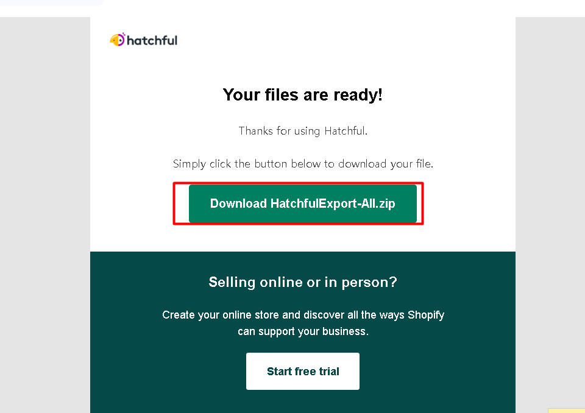Click the 'Simply click the button below' line

coord(303,164)
